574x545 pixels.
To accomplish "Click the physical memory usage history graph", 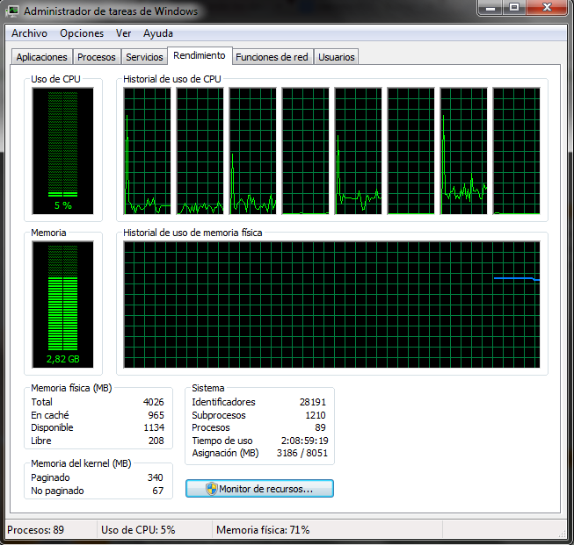I will 331,305.
